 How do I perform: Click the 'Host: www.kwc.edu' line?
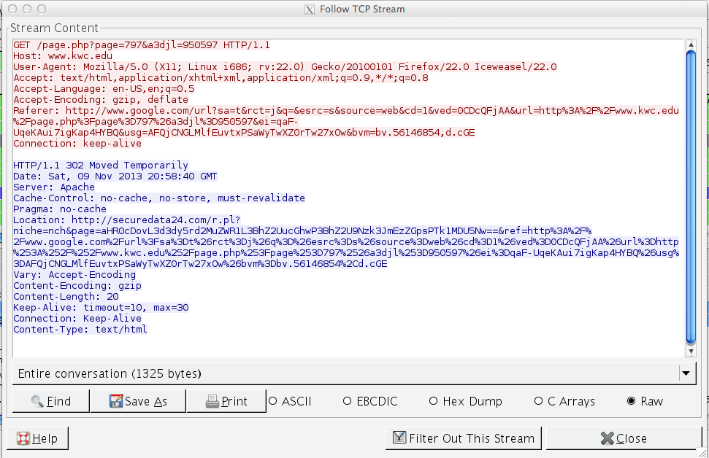[x=63, y=56]
